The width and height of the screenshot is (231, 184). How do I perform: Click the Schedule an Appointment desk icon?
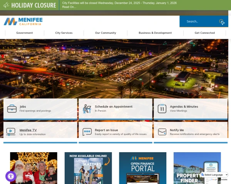(x=87, y=108)
